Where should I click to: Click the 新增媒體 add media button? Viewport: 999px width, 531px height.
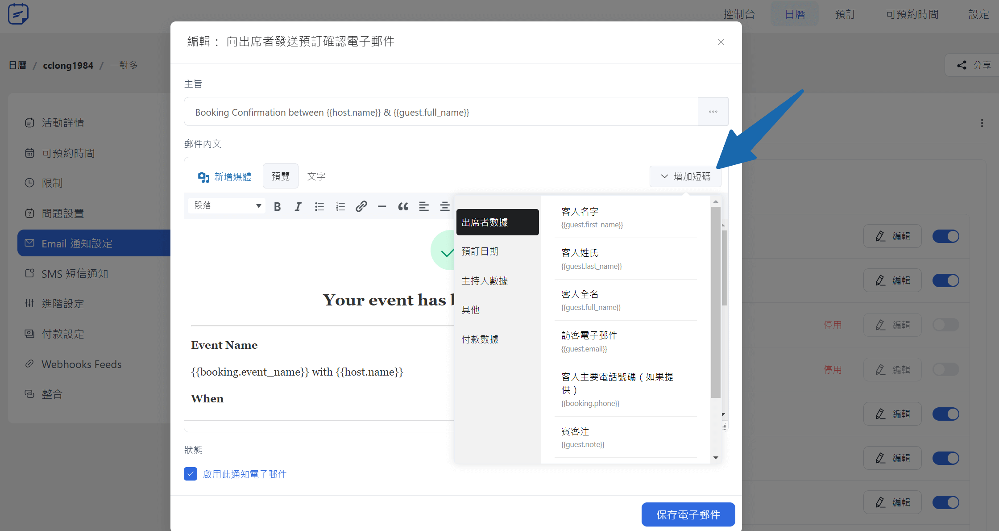click(224, 177)
